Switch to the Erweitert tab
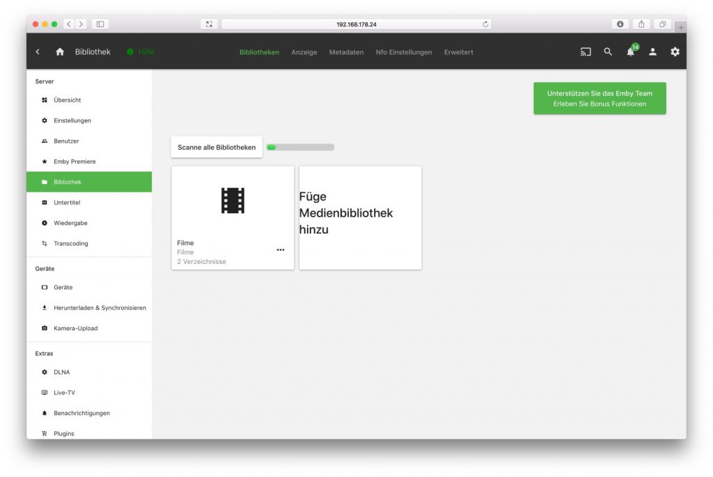 [458, 52]
